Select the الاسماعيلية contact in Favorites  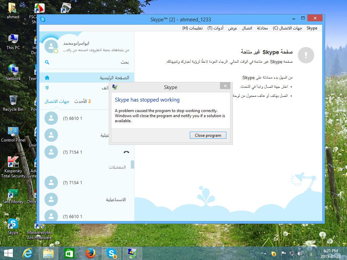point(87,199)
